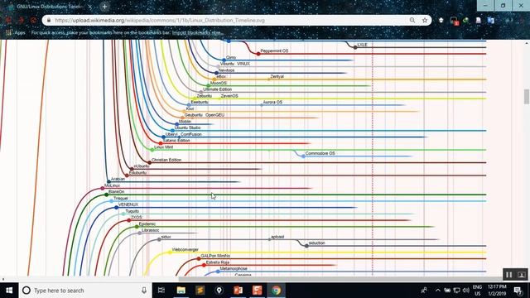This screenshot has width=530, height=298.
Task: Reload the current page
Action: pos(33,20)
